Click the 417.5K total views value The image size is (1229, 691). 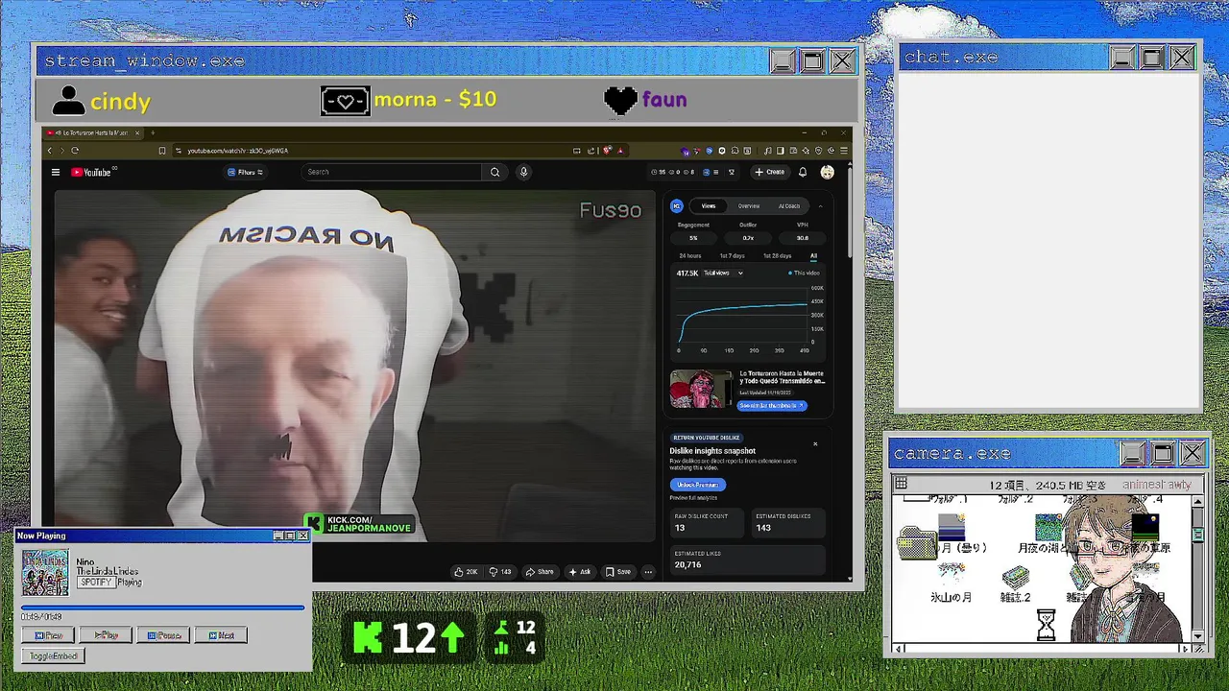687,273
